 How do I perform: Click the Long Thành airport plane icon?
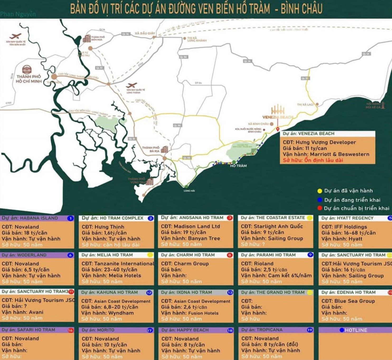click(131, 86)
